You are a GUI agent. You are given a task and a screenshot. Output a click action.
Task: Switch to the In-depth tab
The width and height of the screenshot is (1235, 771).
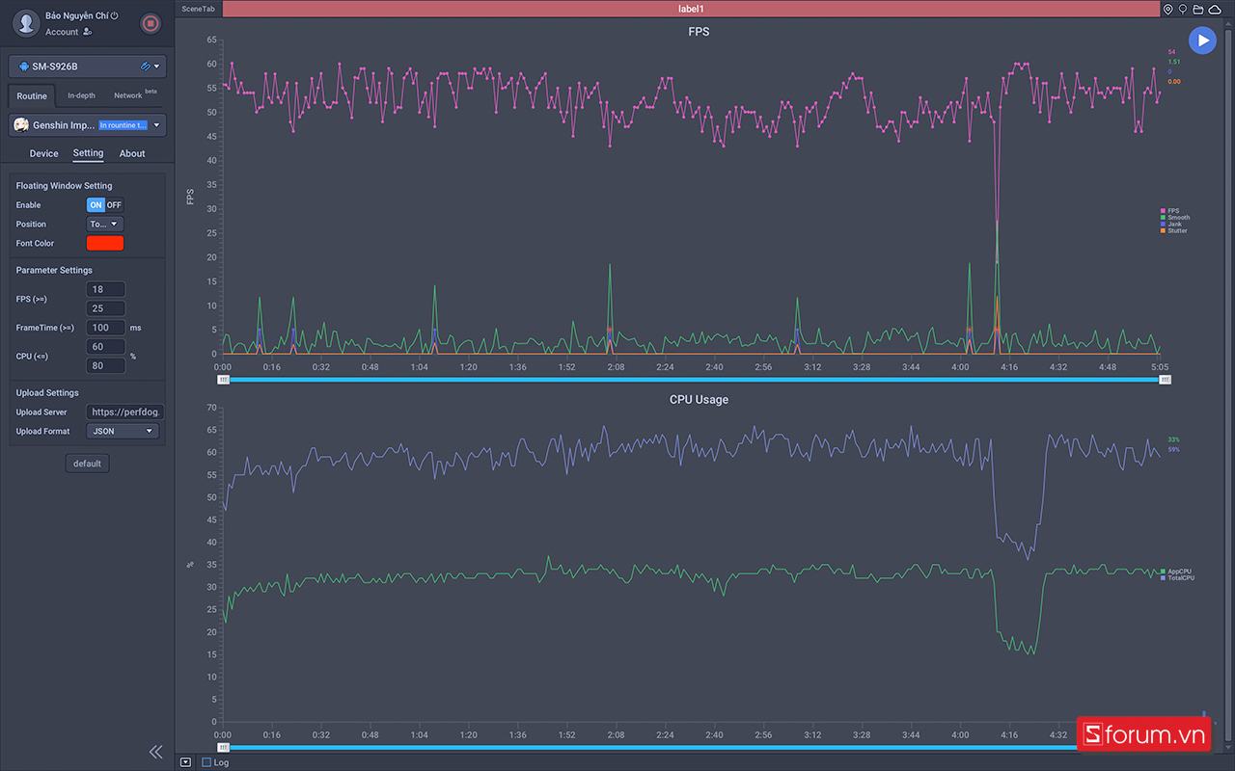coord(81,95)
